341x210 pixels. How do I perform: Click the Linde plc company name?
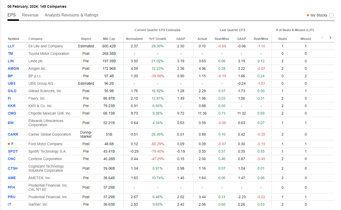pos(36,61)
